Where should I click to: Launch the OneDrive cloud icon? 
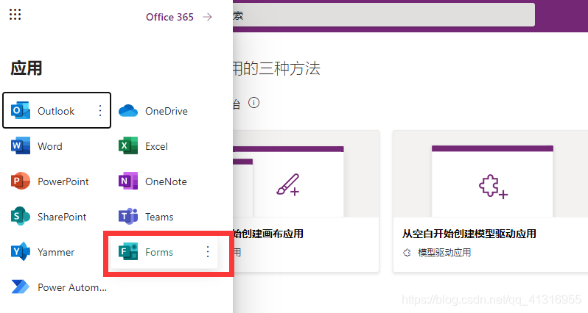[128, 111]
